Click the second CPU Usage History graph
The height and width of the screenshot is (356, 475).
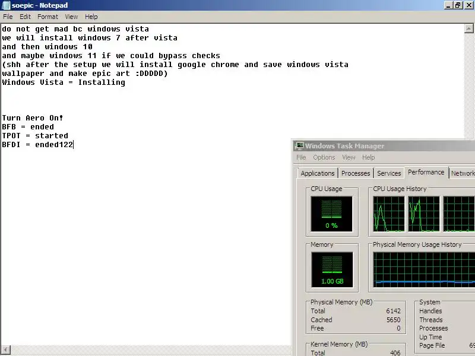coord(424,214)
